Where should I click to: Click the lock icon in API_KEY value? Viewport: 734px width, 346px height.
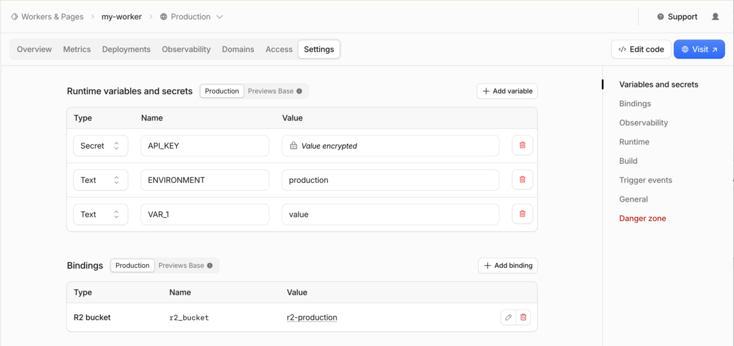point(293,145)
